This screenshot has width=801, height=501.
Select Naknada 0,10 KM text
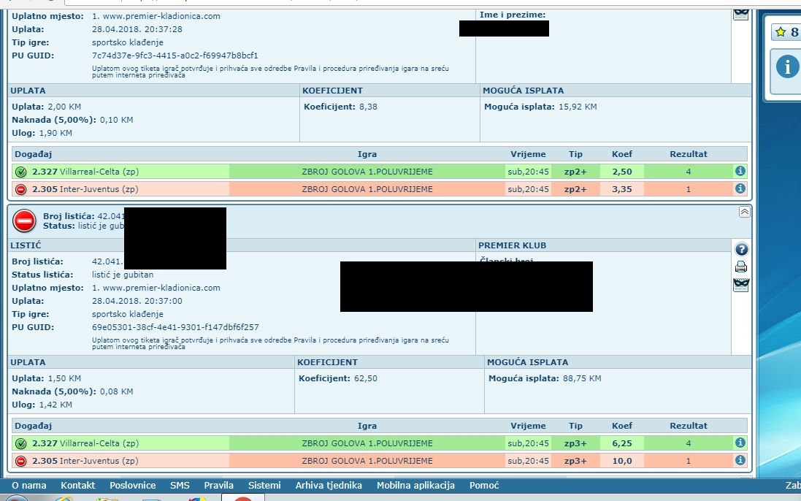coord(72,120)
